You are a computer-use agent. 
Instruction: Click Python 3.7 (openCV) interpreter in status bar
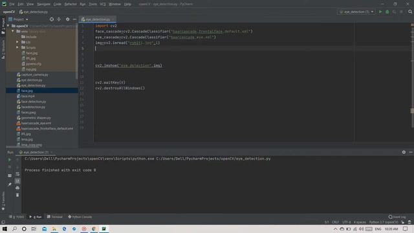click(384, 223)
